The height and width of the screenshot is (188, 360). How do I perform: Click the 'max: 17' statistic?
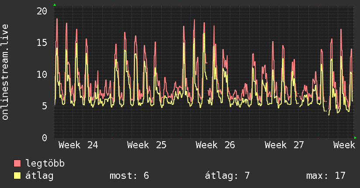pyautogui.click(x=326, y=176)
